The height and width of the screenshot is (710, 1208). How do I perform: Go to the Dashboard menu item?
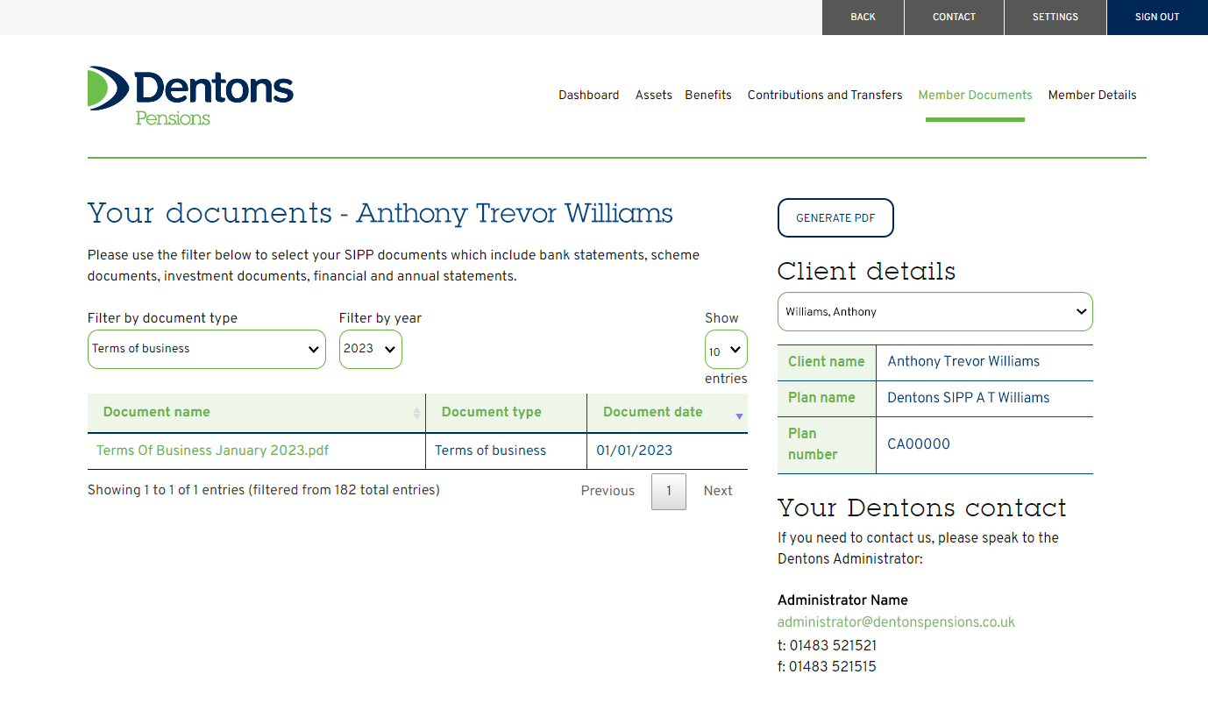pyautogui.click(x=589, y=95)
